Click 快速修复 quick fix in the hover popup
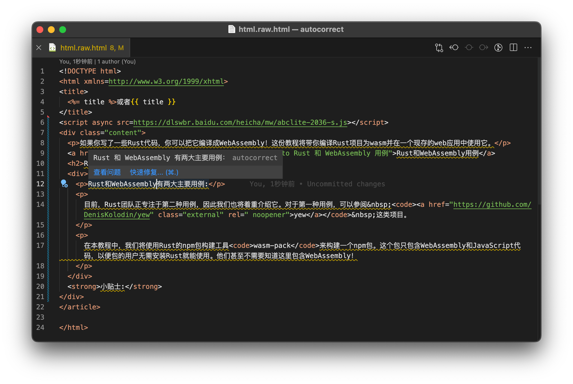The height and width of the screenshot is (384, 573). pos(146,172)
